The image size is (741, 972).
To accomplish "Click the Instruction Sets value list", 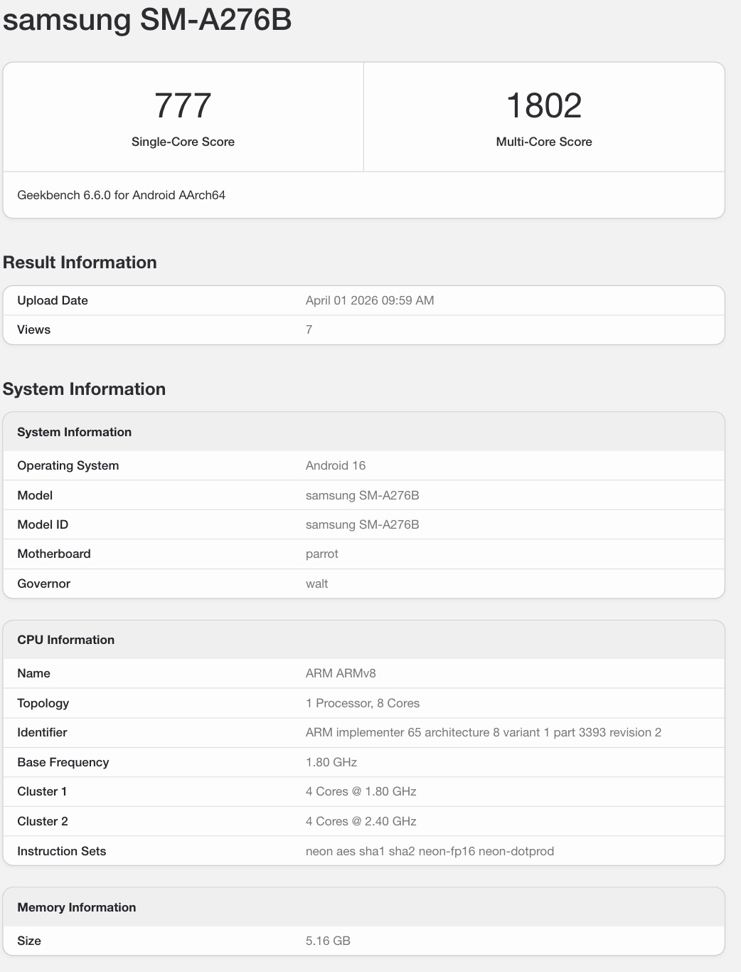I will tap(430, 851).
